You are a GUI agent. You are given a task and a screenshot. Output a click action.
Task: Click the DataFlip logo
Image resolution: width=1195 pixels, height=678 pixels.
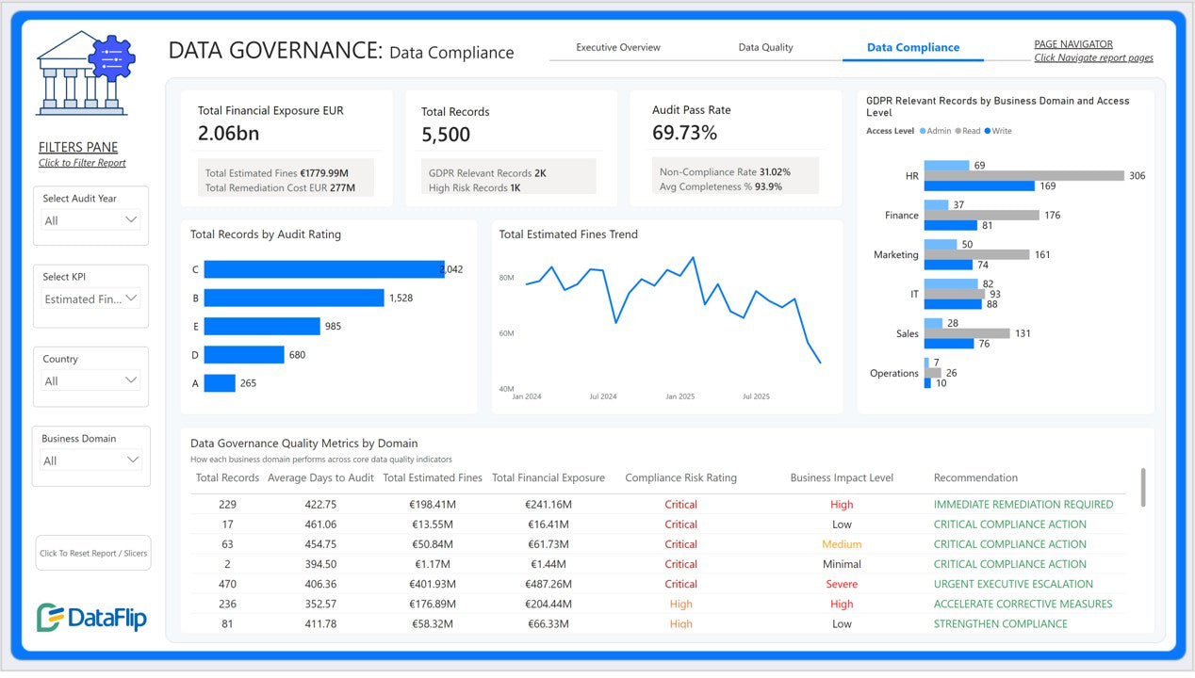point(91,617)
